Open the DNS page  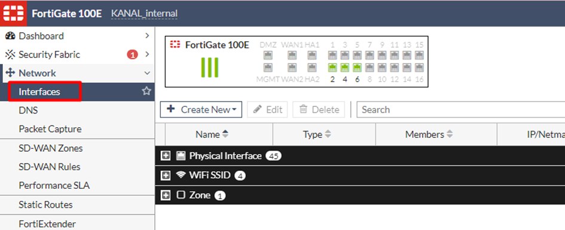coord(28,110)
